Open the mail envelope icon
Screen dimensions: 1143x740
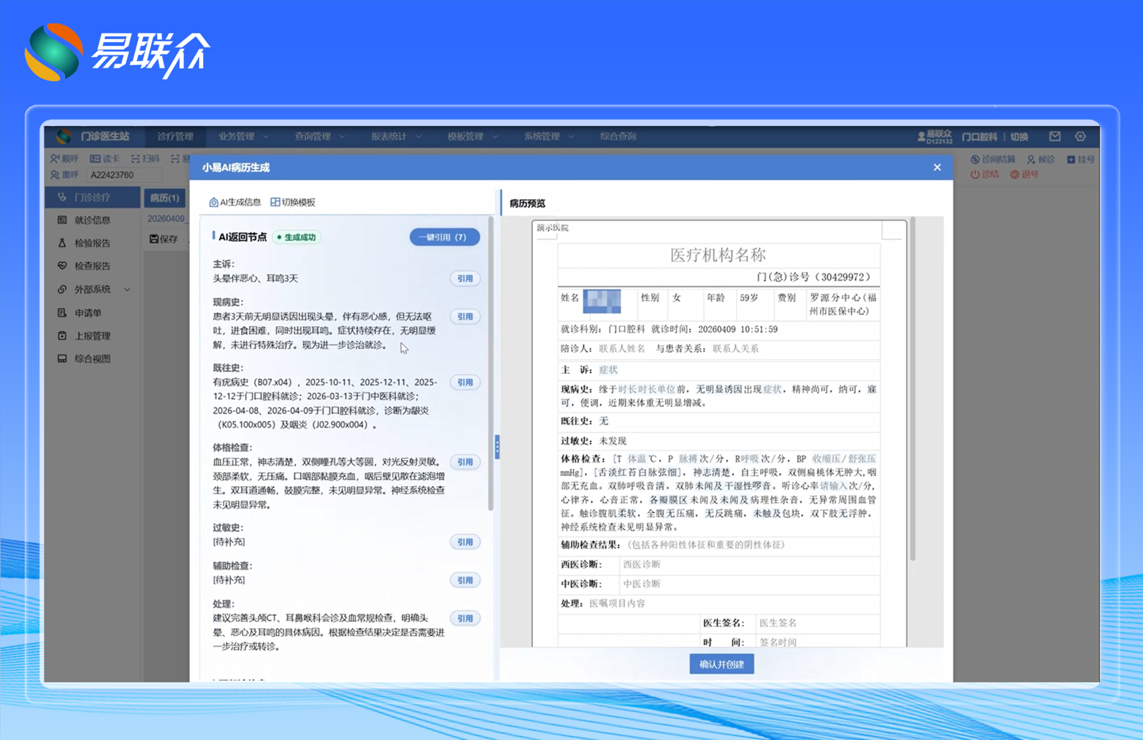(x=1055, y=136)
